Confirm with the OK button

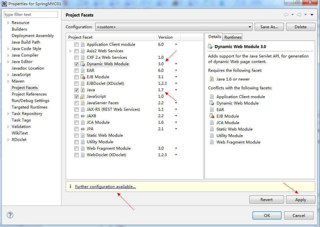point(267,215)
